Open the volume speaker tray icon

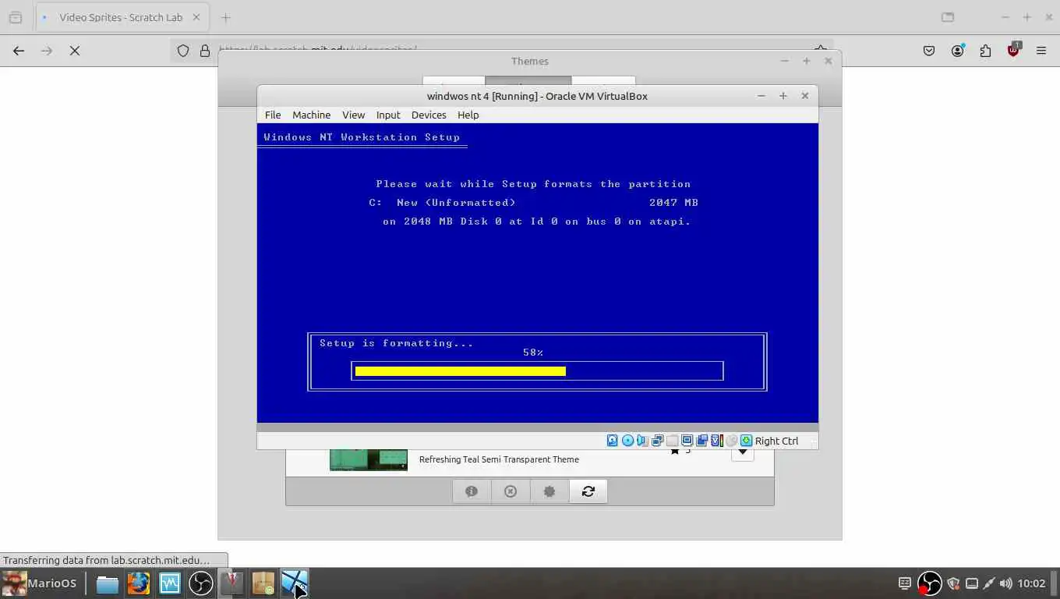click(x=1005, y=583)
